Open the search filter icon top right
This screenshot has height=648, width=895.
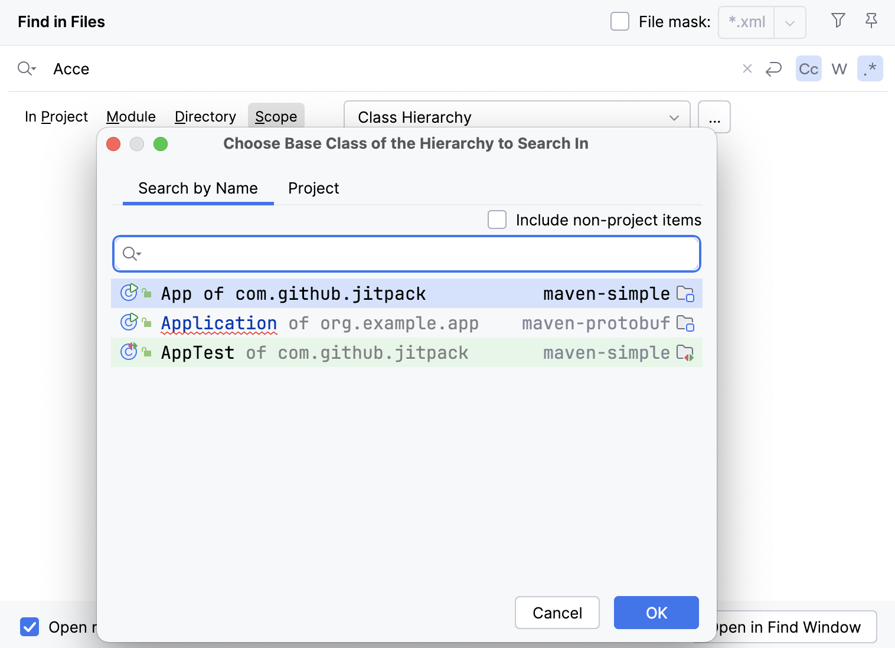point(838,20)
